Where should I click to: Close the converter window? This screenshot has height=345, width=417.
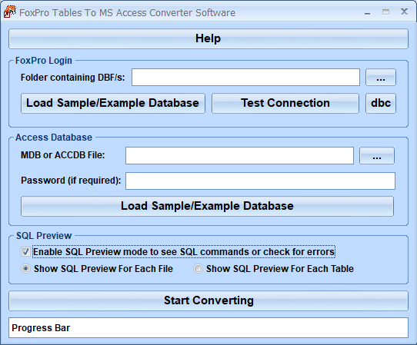coord(404,12)
